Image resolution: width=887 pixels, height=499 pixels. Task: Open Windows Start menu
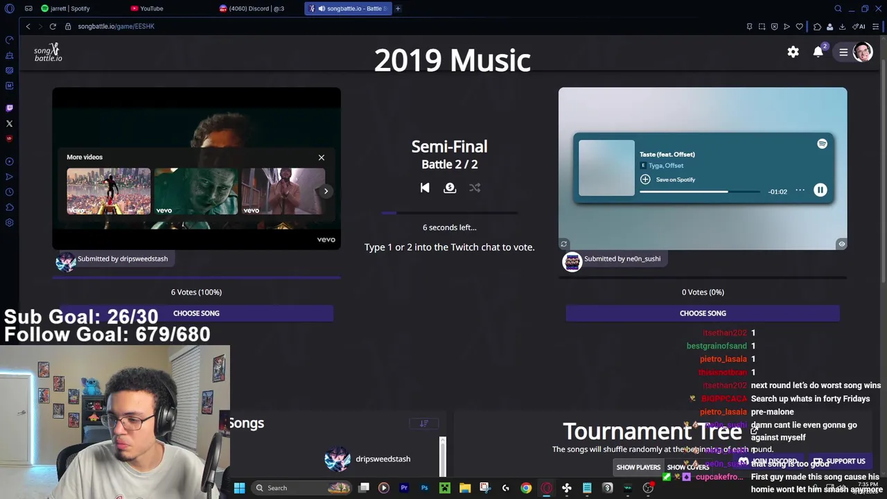pyautogui.click(x=239, y=488)
